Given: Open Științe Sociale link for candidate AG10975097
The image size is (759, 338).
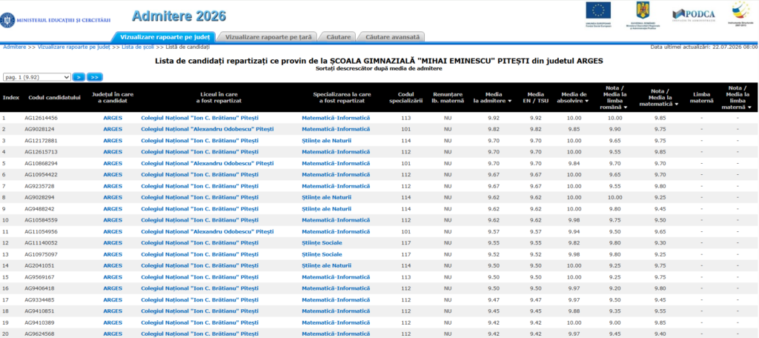Looking at the screenshot, I should 322,254.
